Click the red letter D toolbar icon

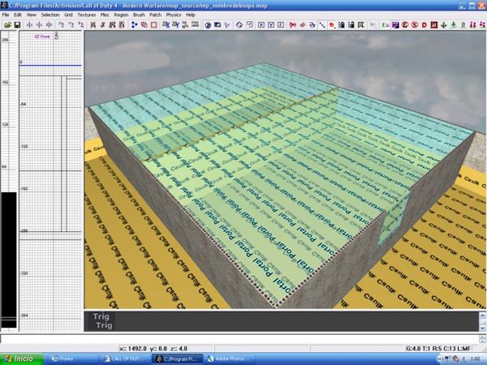tap(425, 25)
